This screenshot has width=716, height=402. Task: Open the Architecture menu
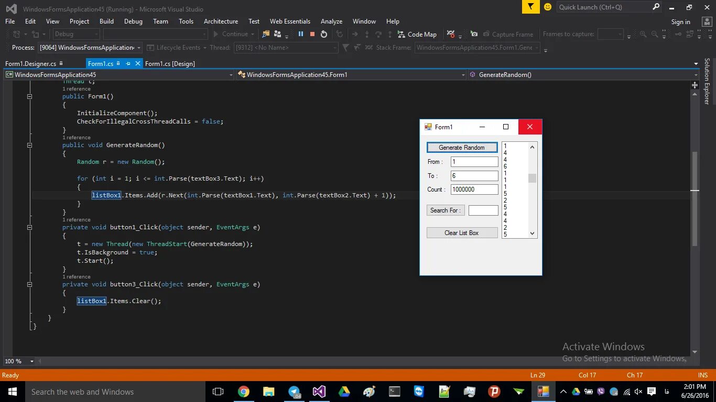coord(221,21)
